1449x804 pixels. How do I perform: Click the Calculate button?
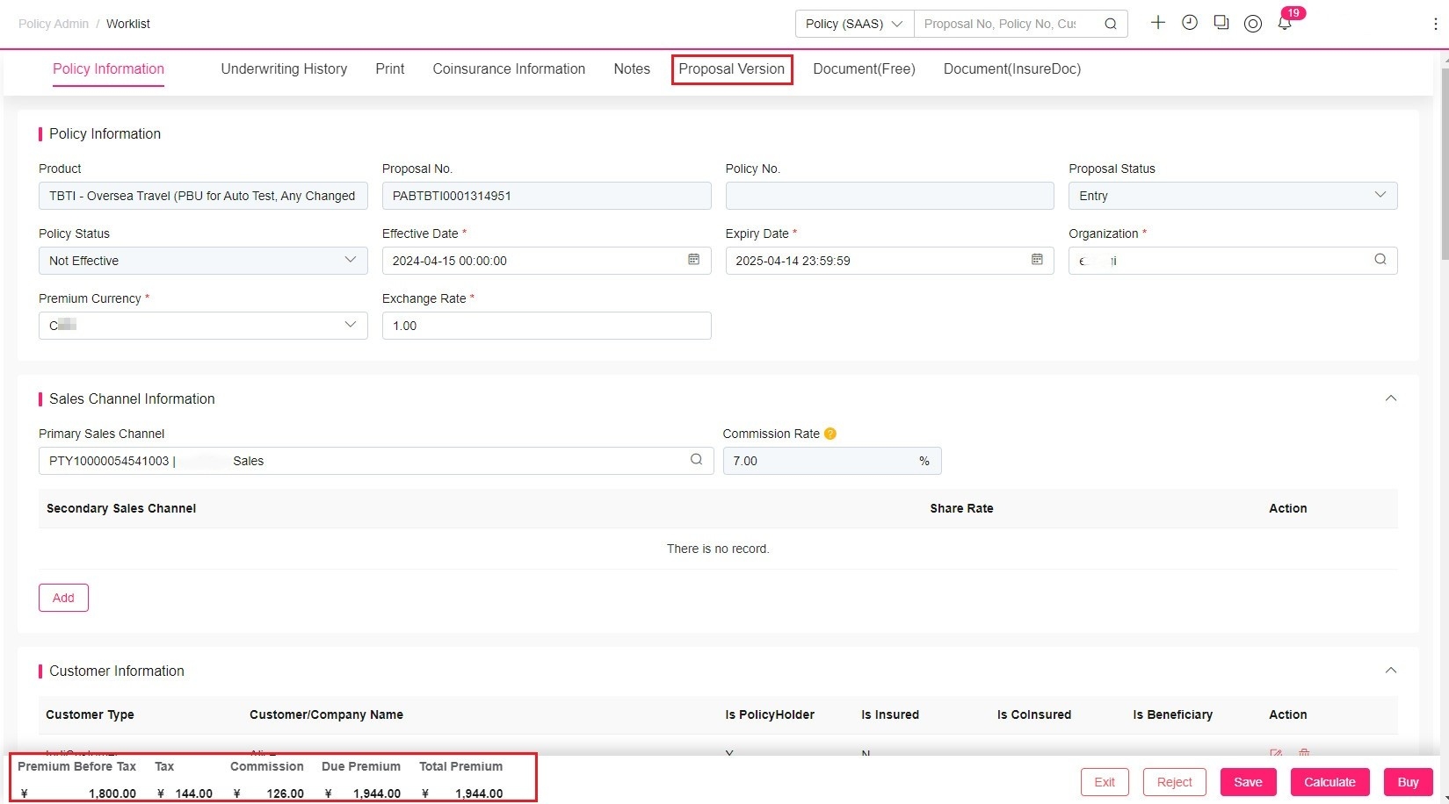pos(1329,782)
